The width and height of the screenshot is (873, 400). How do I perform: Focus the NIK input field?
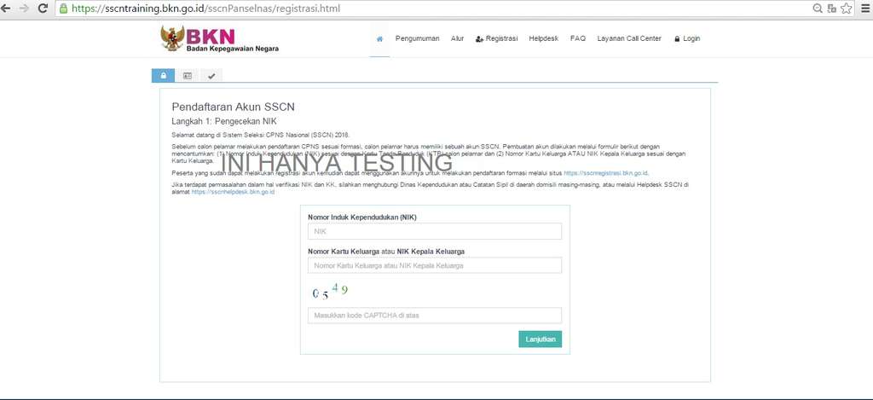click(x=434, y=231)
